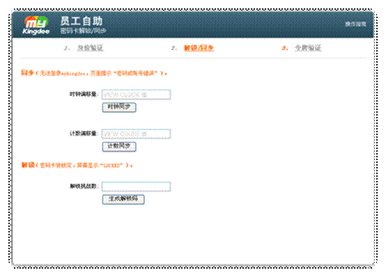Click the 员工自助 page title
The image size is (386, 277).
pyautogui.click(x=82, y=21)
